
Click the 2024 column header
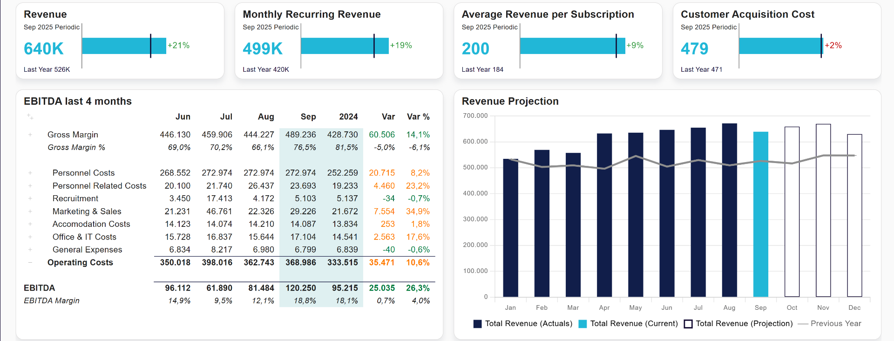pos(348,117)
